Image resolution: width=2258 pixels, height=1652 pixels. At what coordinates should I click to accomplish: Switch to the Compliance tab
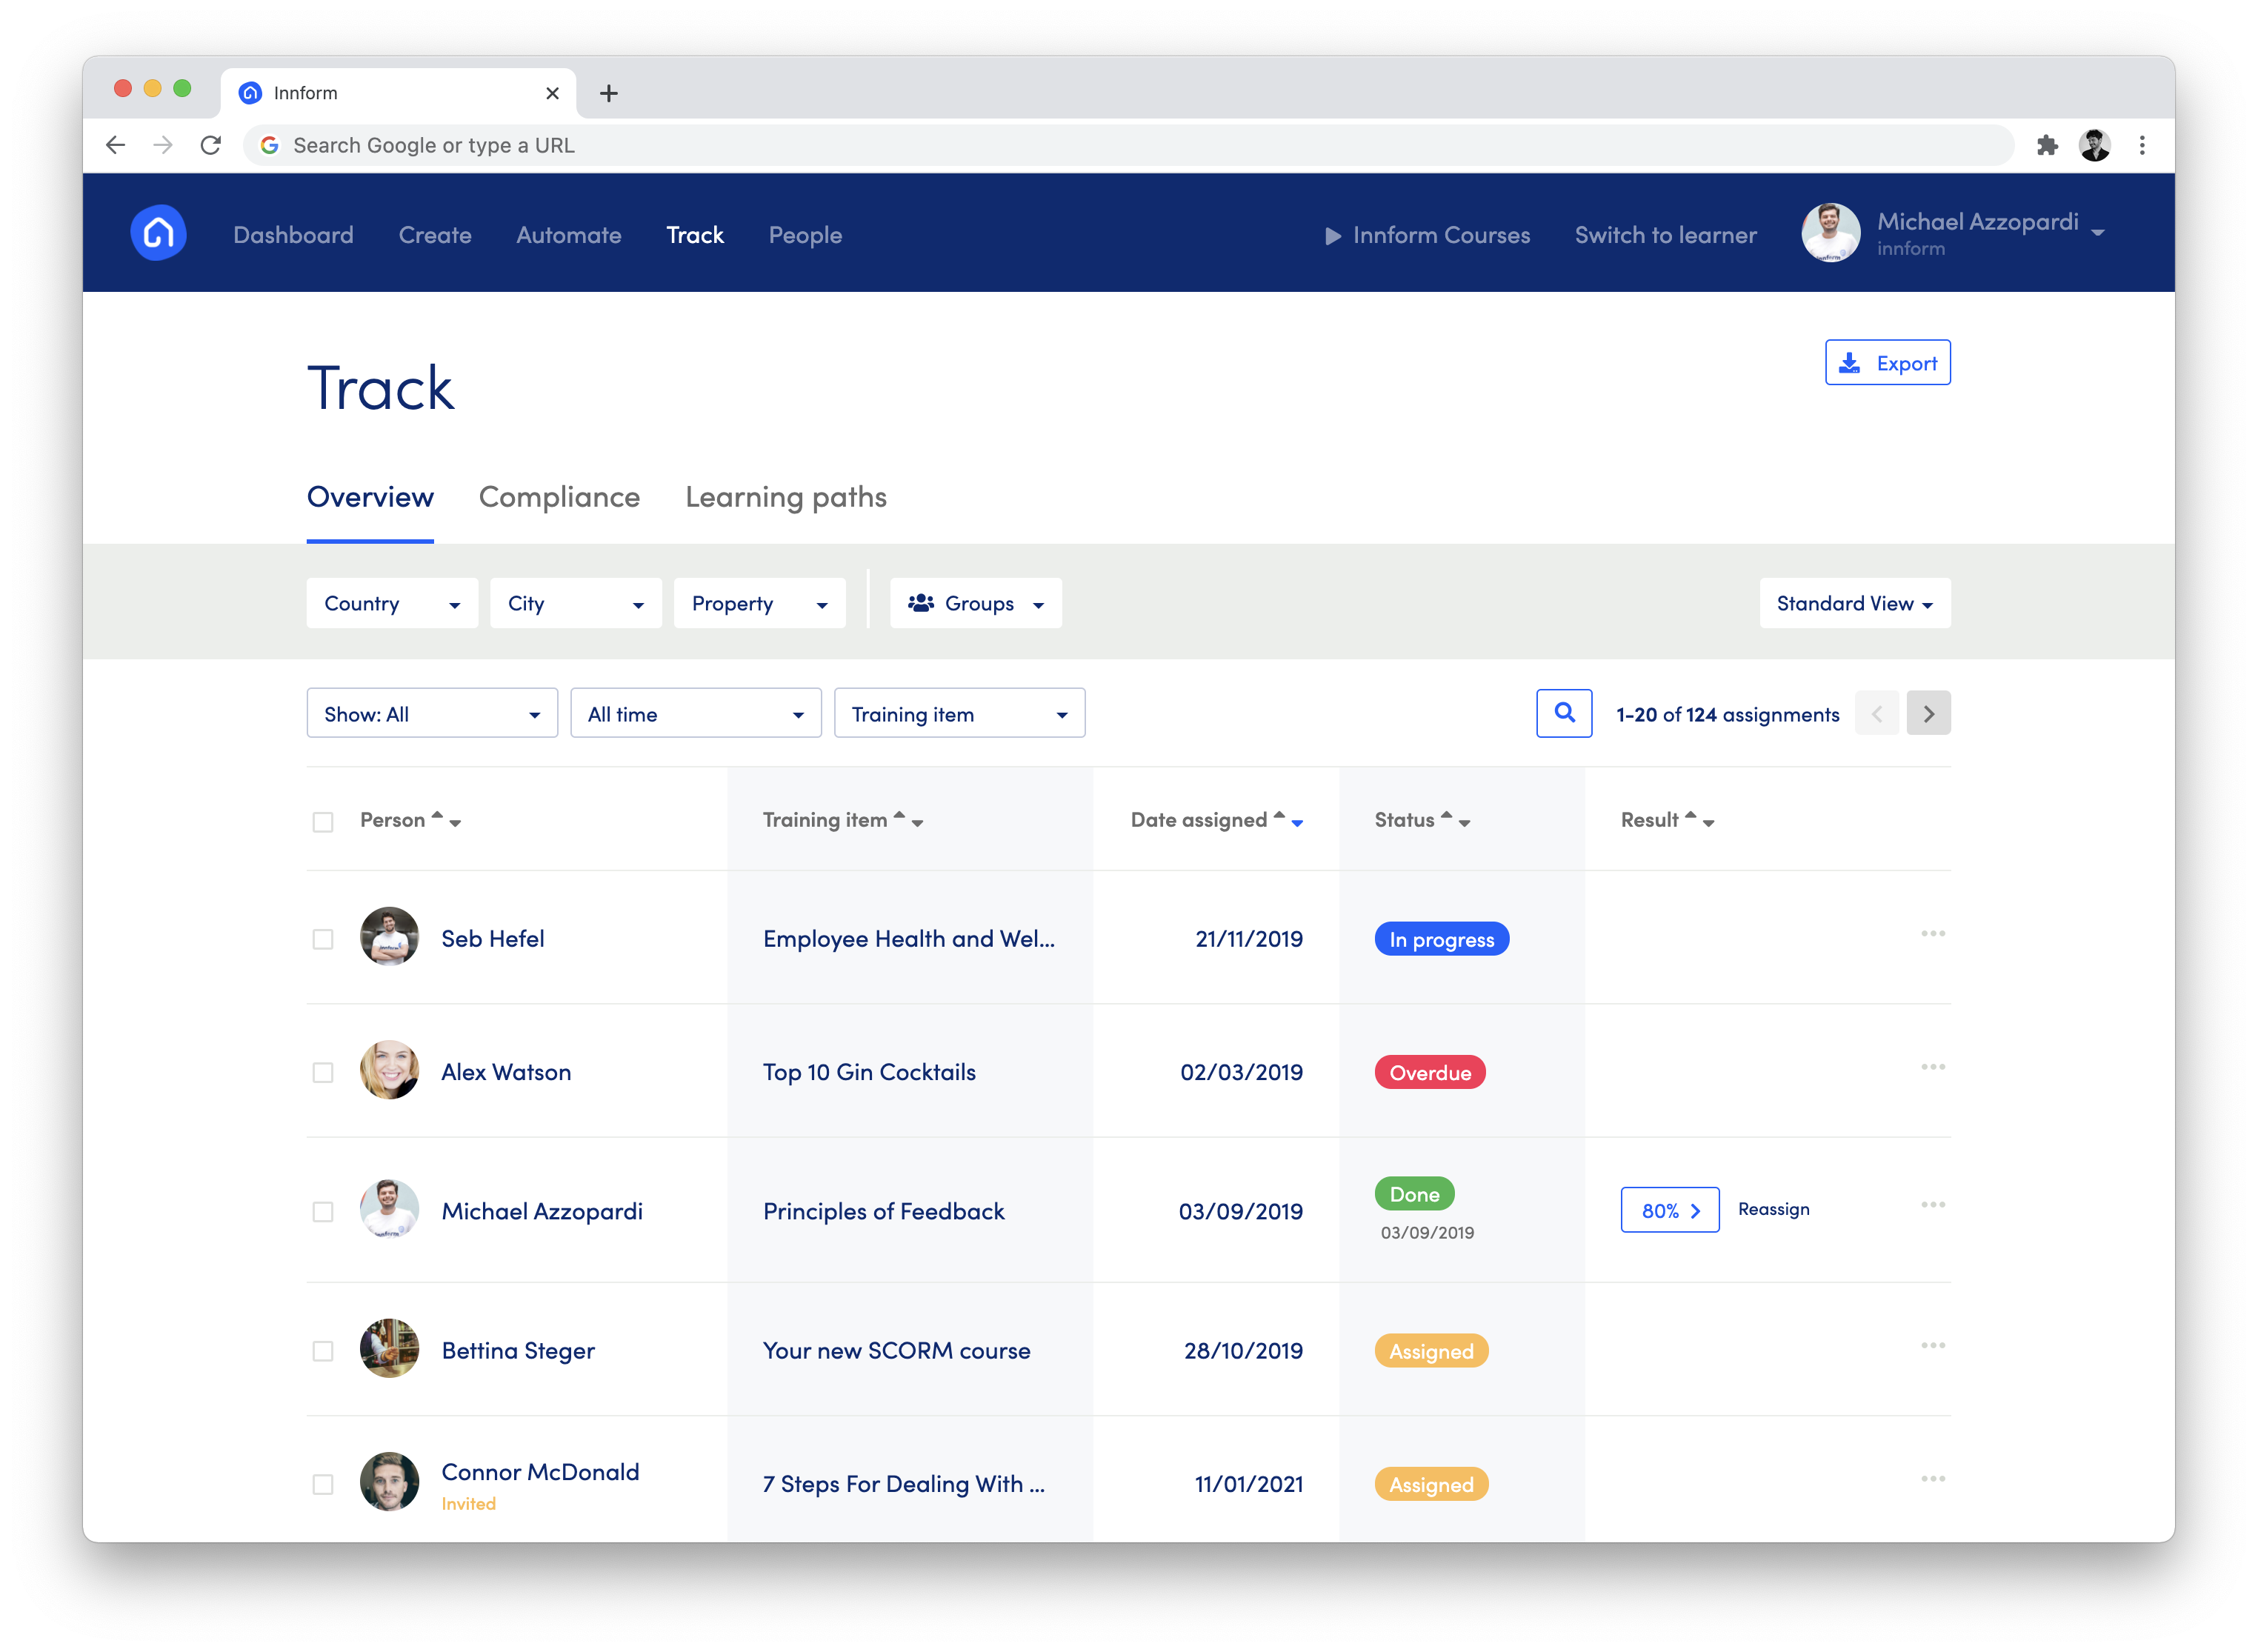559,497
